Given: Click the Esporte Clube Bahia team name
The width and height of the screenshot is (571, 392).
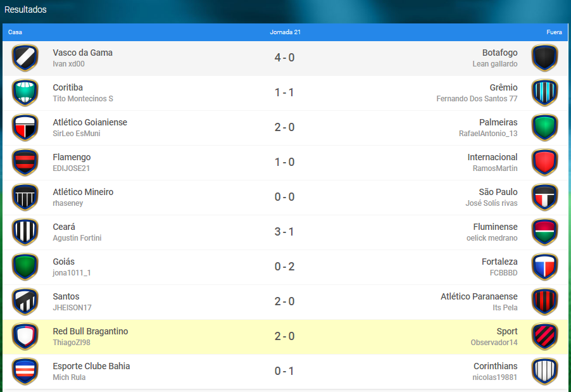Looking at the screenshot, I should [91, 366].
